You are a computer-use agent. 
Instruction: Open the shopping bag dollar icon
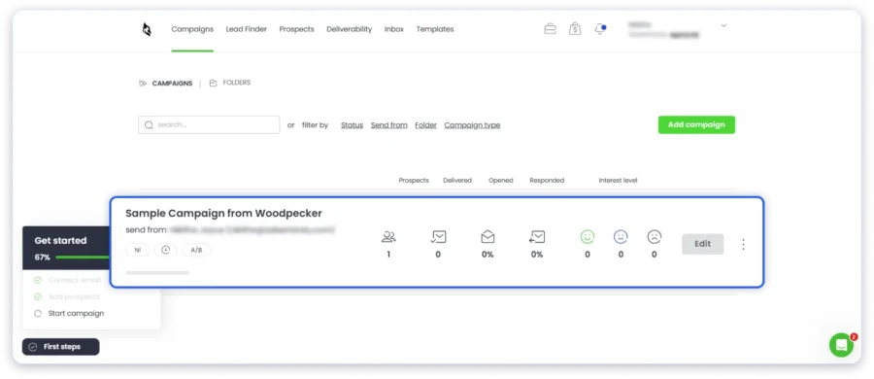575,29
